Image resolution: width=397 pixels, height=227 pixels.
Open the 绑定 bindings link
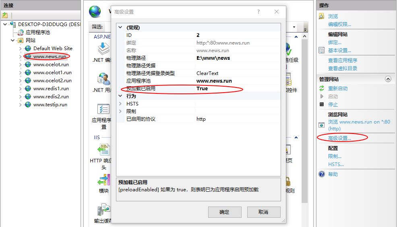[x=335, y=43]
